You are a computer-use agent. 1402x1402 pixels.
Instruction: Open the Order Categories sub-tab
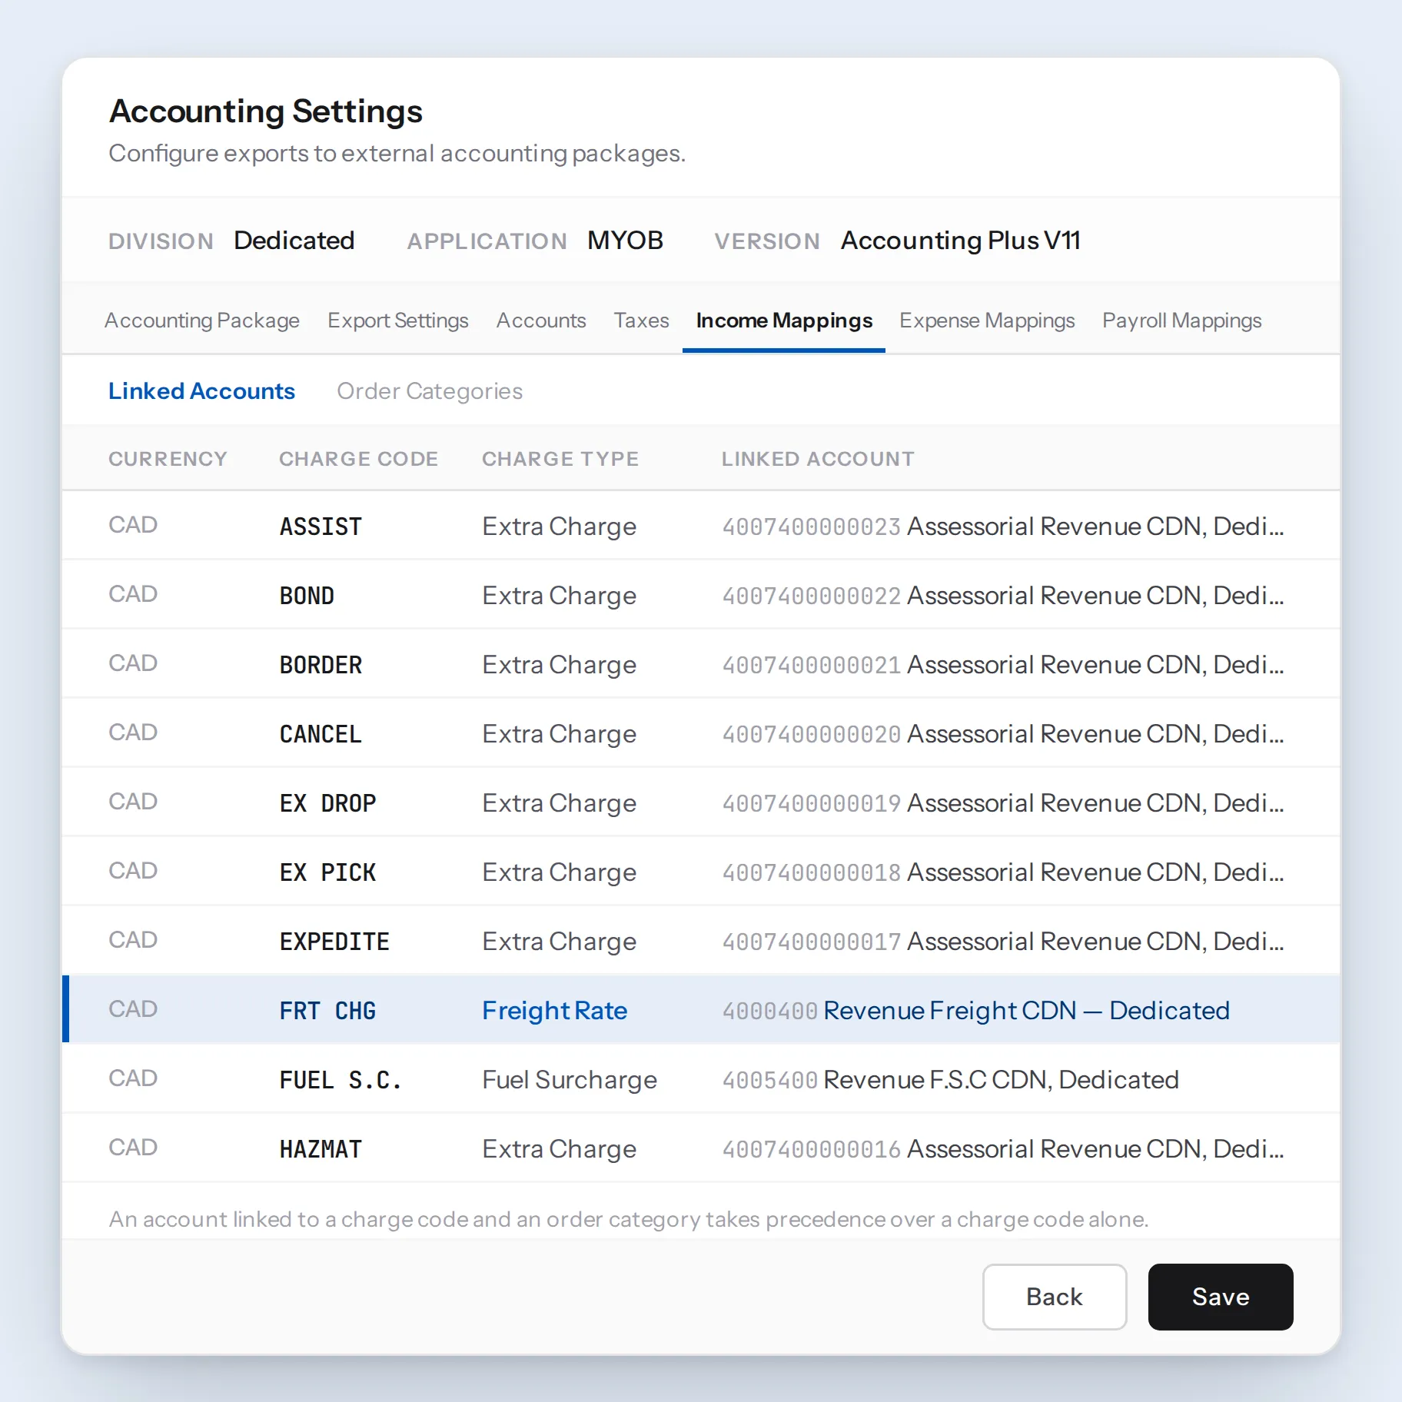pos(430,391)
